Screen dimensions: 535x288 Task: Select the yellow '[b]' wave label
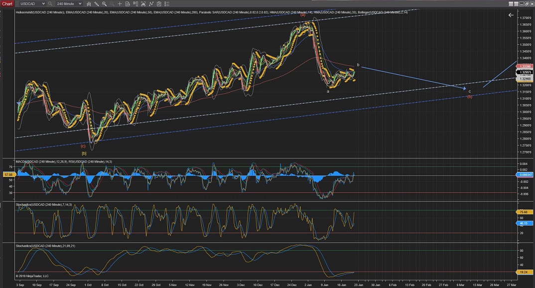coord(84,153)
